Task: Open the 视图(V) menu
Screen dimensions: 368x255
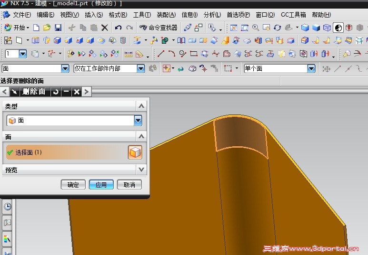Action: point(70,15)
